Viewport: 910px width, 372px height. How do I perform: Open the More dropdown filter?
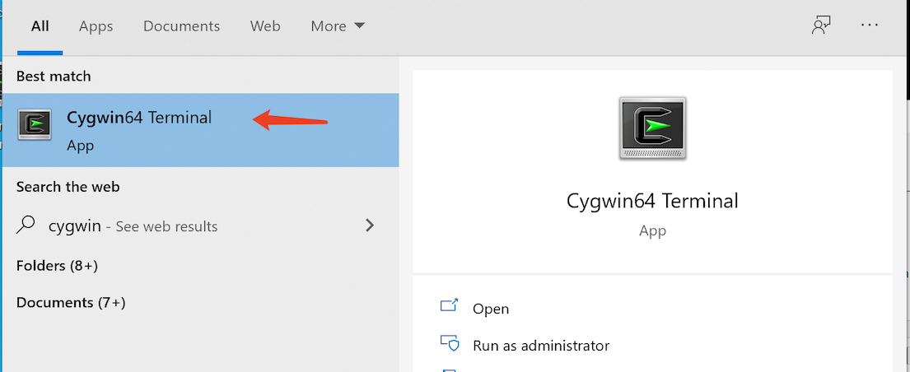337,26
